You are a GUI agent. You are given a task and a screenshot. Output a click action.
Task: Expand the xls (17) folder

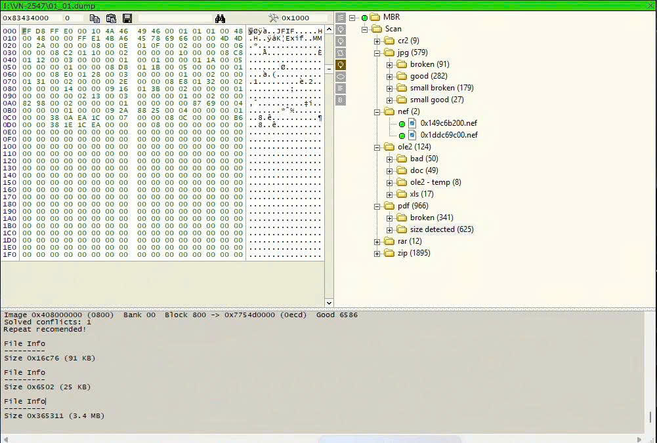pos(390,195)
